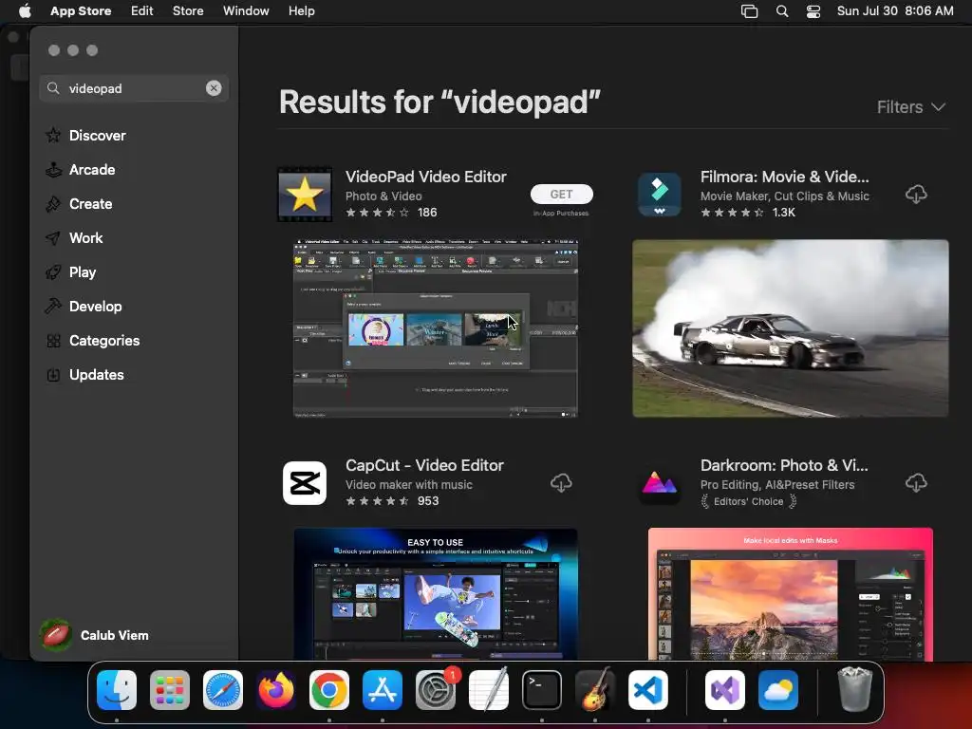Launch Visual Studio Code from the Dock
This screenshot has height=729, width=972.
[648, 690]
